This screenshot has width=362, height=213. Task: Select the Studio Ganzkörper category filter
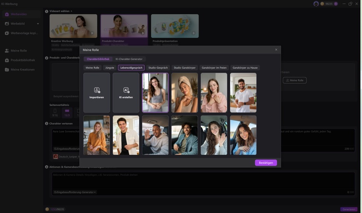click(184, 68)
